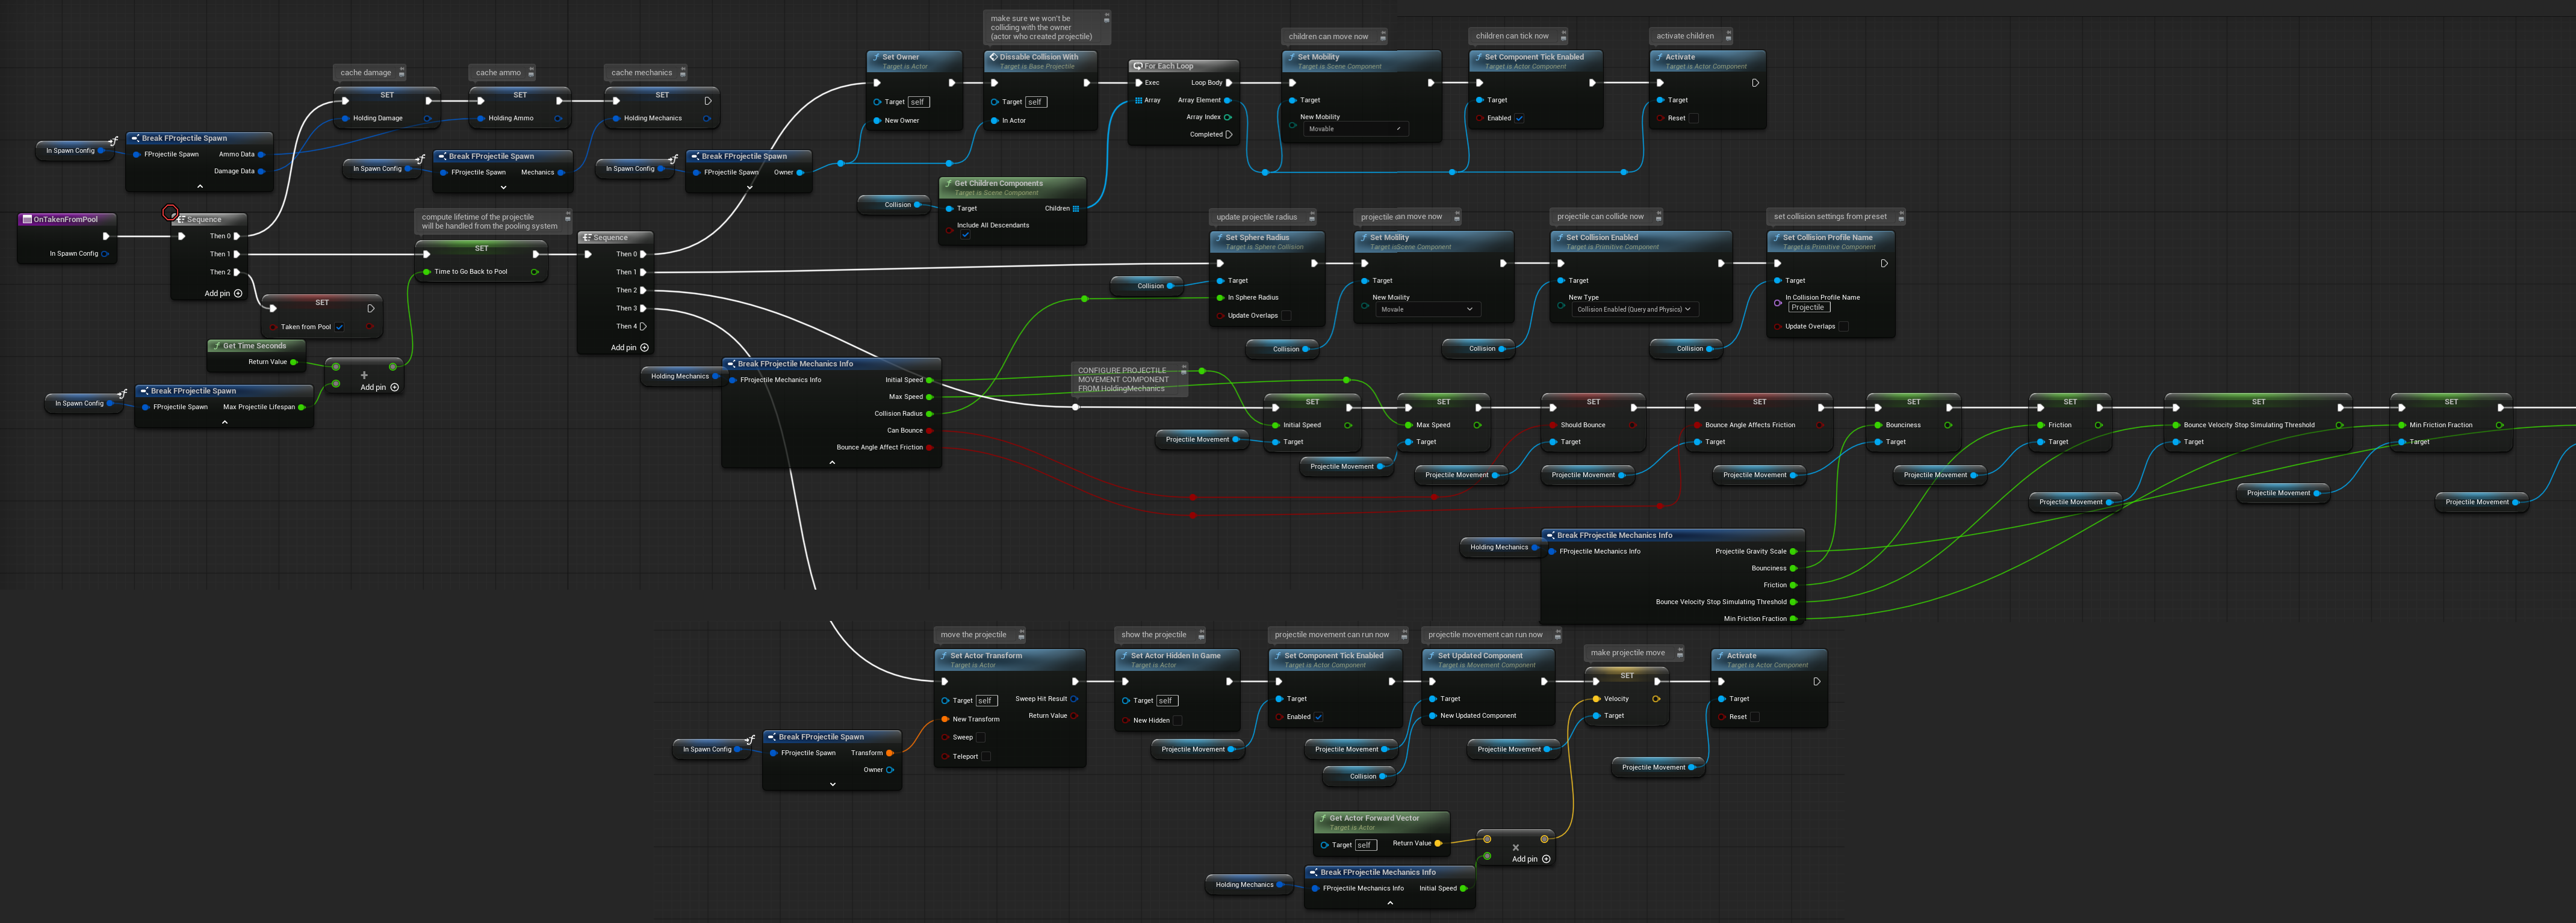Click the Add pin plus icon on the first Sequence node
2576x923 pixels.
pos(238,293)
